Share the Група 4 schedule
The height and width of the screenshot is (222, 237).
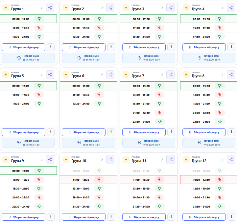[231, 8]
